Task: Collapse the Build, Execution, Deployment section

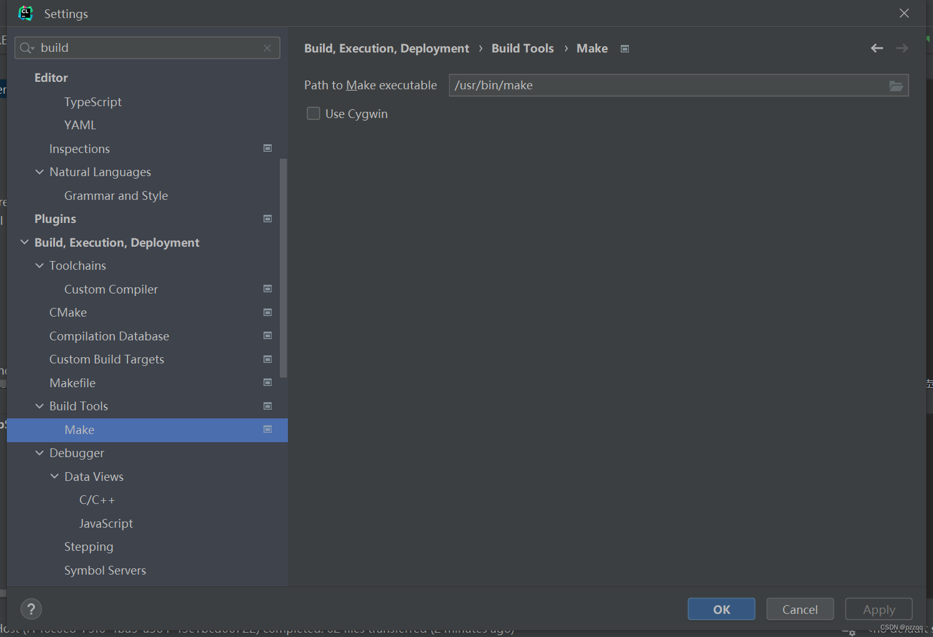Action: point(24,242)
